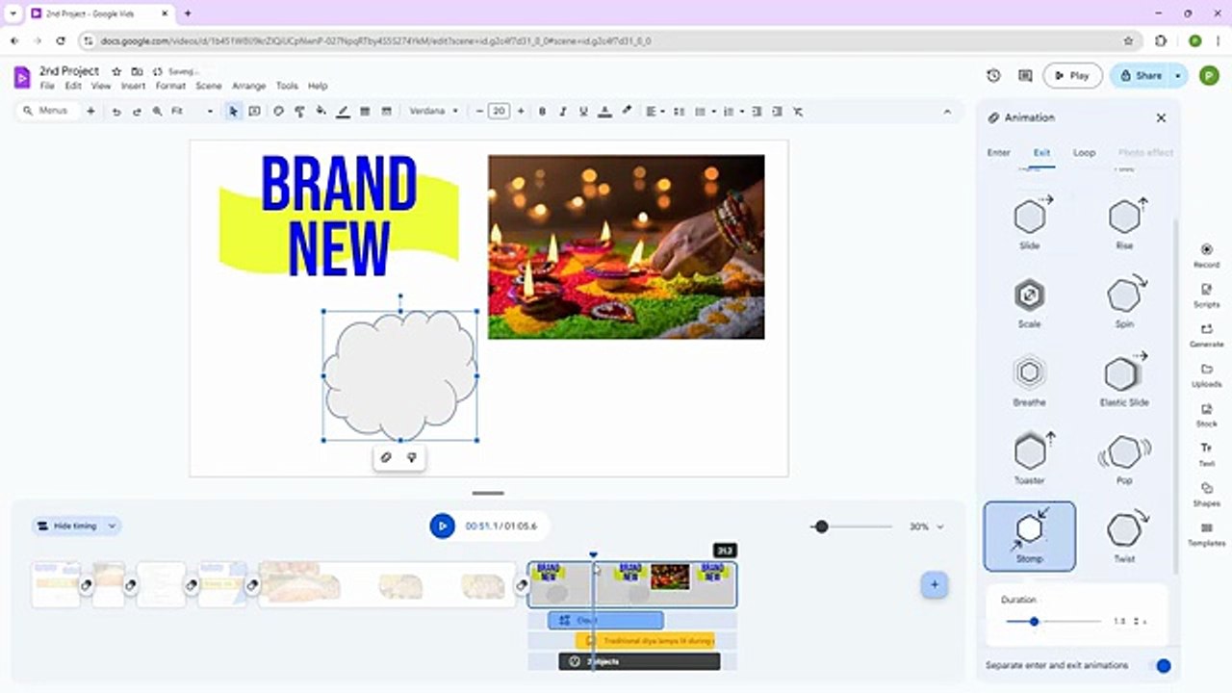Click the Hide timing button
1232x693 pixels.
click(67, 526)
